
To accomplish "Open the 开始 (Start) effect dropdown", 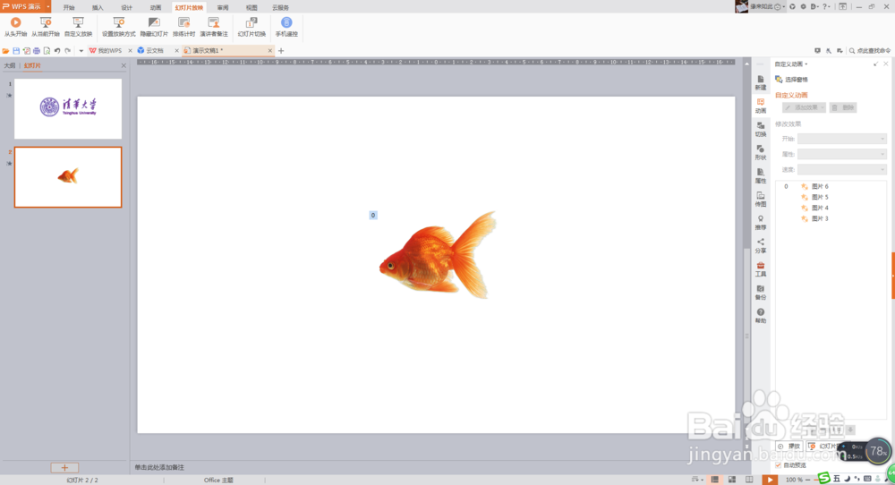I will [x=842, y=139].
